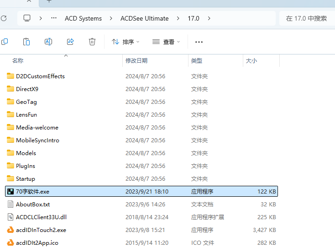Click the rename icon in toolbar
The height and width of the screenshot is (248, 335).
coord(48,42)
